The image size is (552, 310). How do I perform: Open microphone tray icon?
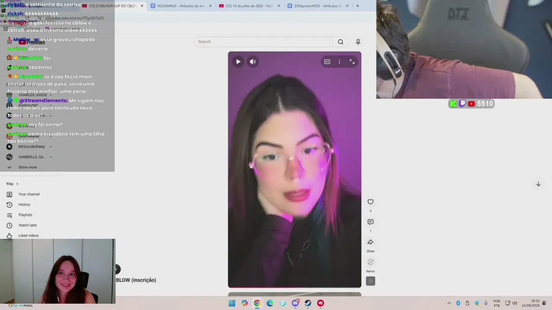point(486,303)
